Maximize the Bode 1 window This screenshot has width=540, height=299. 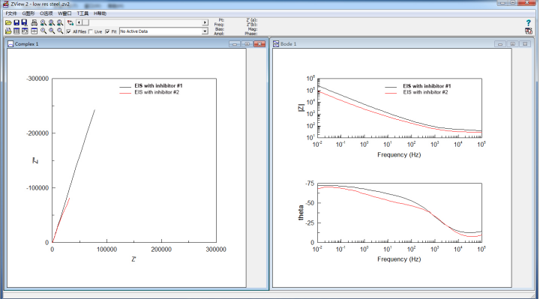512,43
